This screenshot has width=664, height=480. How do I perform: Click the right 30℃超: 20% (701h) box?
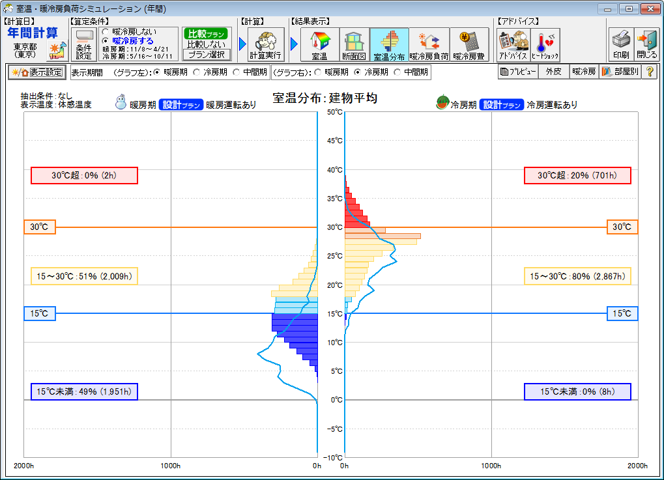(x=577, y=175)
